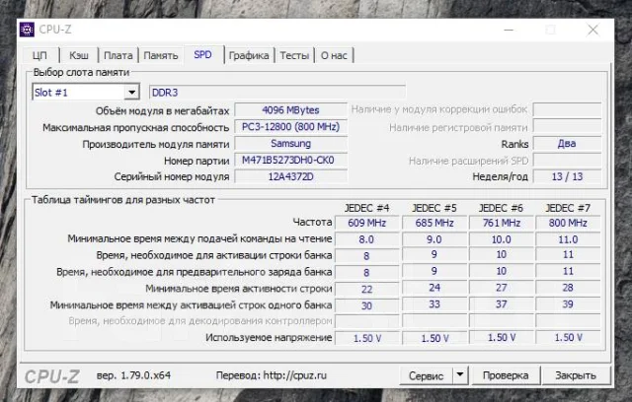Click the JEDEC #4 1.50 V voltage cell
Viewport: 632px width, 402px height.
point(366,339)
